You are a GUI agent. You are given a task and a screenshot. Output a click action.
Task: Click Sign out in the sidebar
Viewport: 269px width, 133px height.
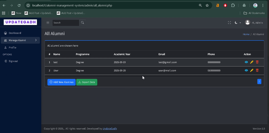point(20,61)
